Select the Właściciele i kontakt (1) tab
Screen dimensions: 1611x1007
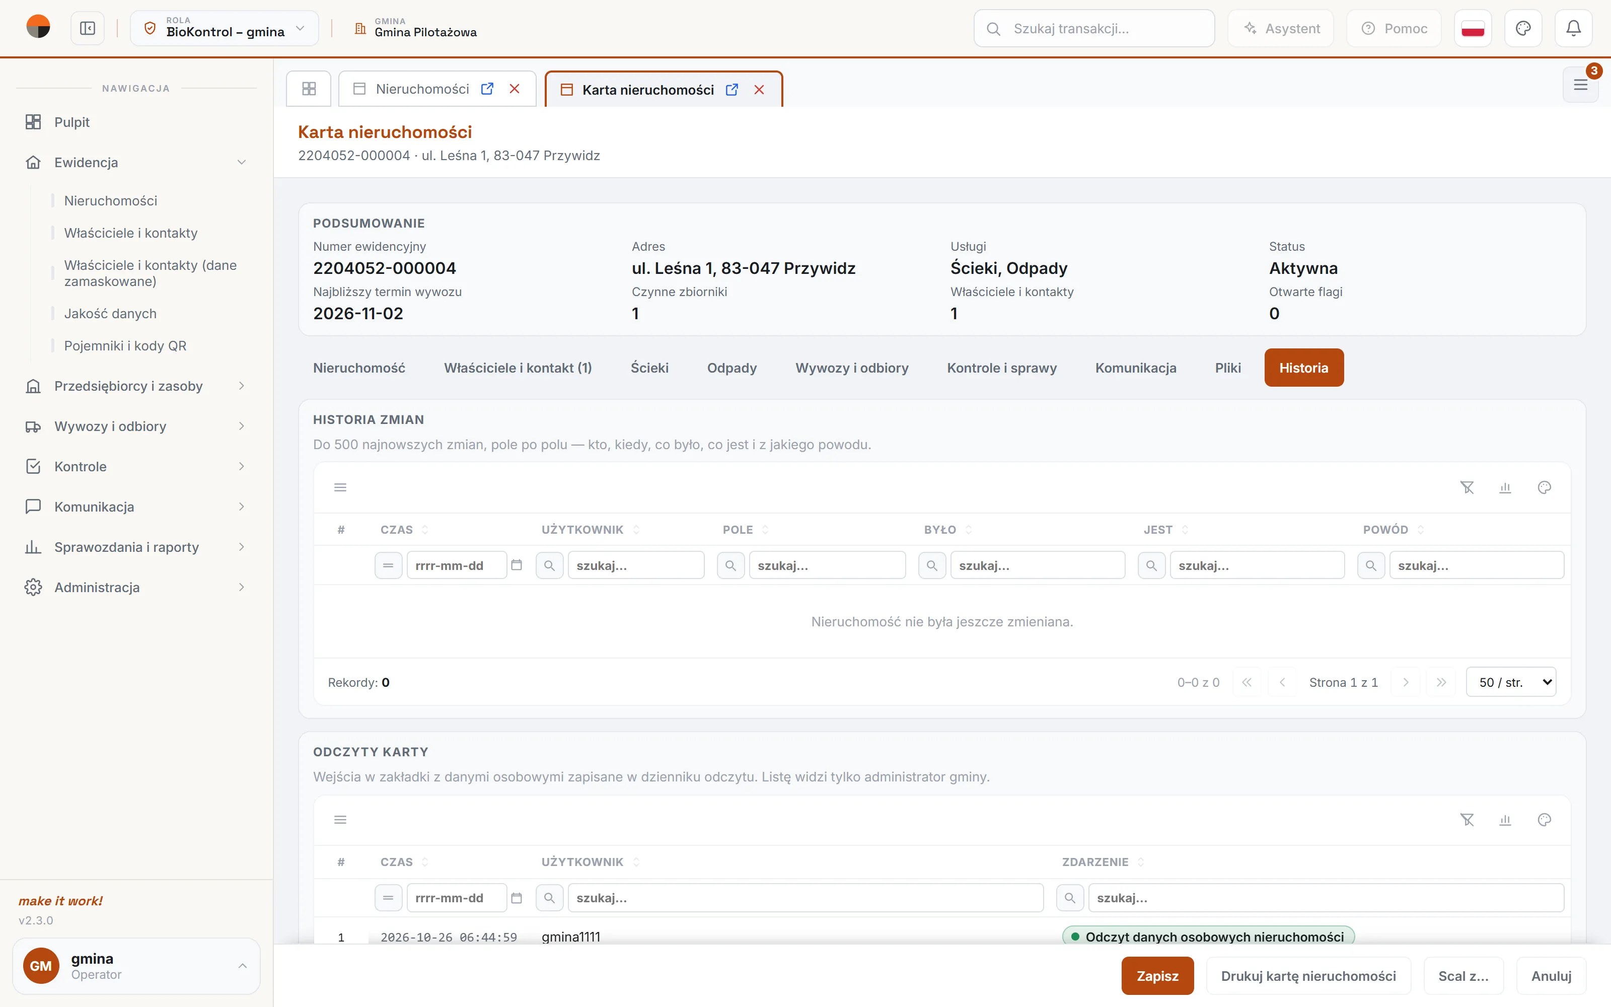tap(518, 368)
